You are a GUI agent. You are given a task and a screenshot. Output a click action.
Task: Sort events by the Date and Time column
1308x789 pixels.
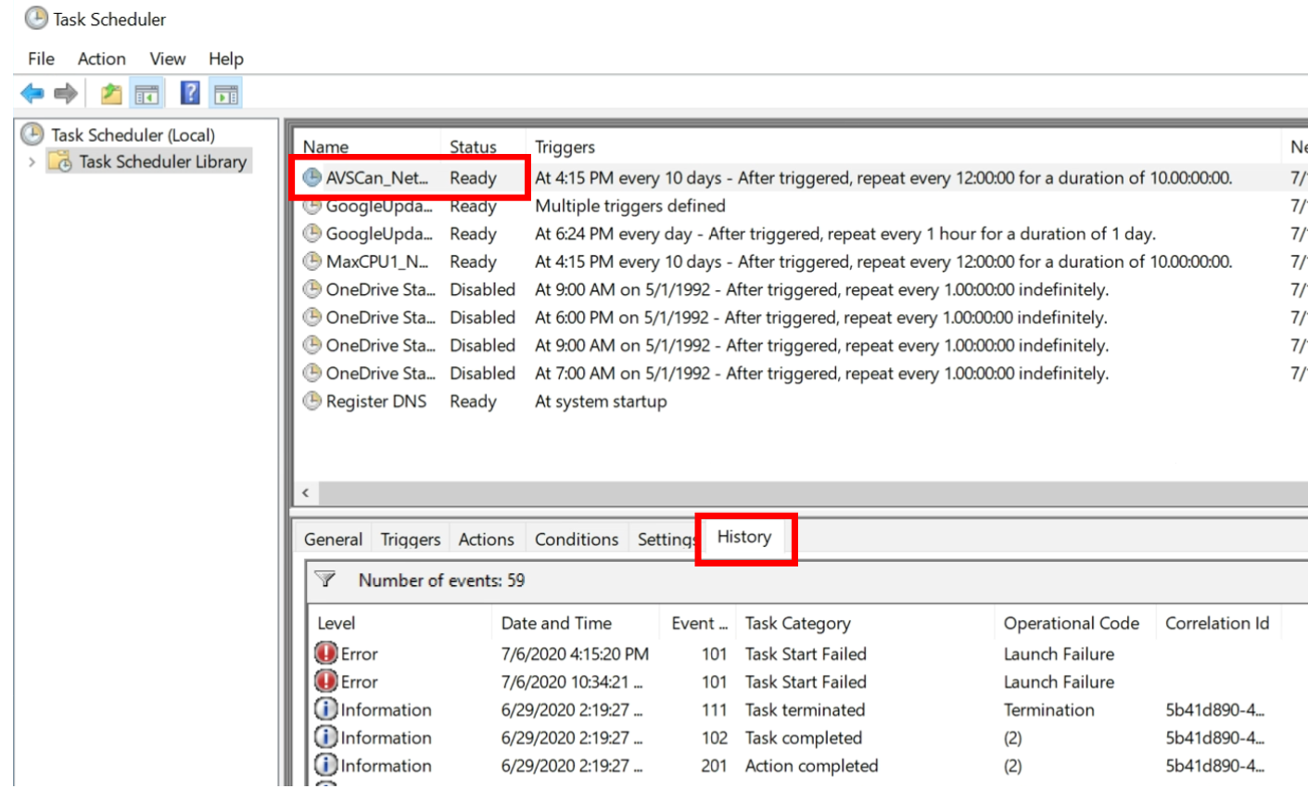[x=555, y=622]
